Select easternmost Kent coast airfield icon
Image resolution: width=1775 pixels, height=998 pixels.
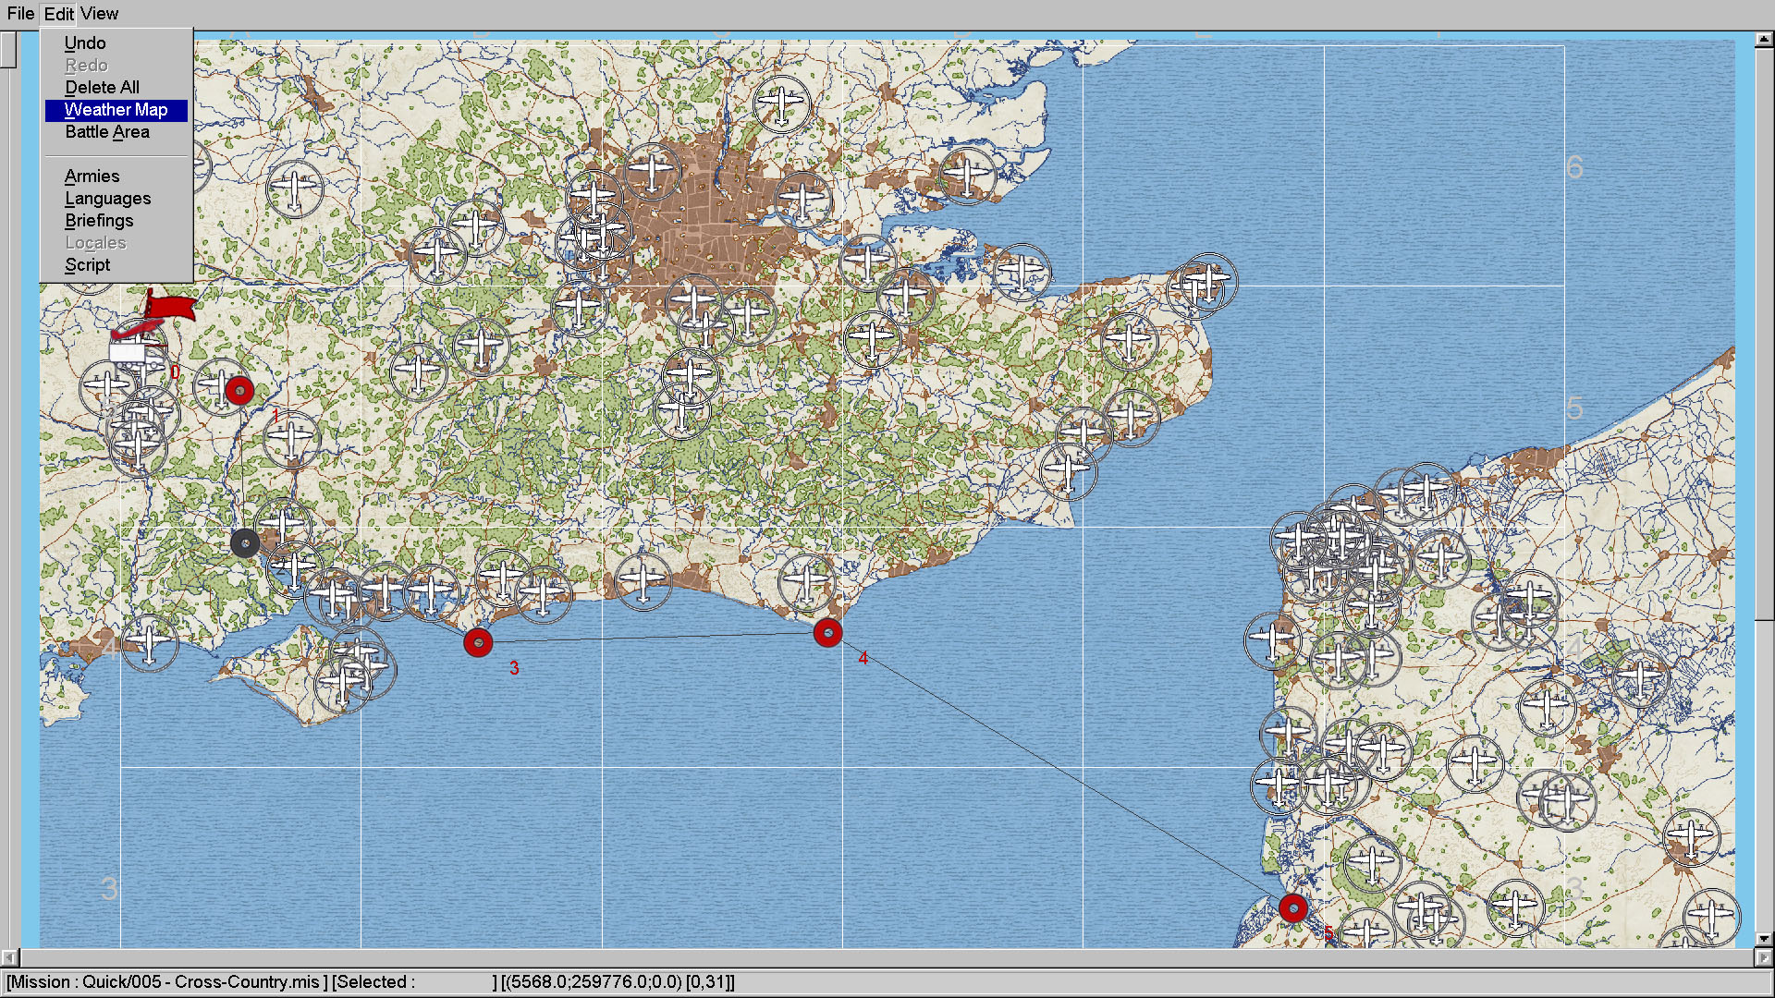1207,280
